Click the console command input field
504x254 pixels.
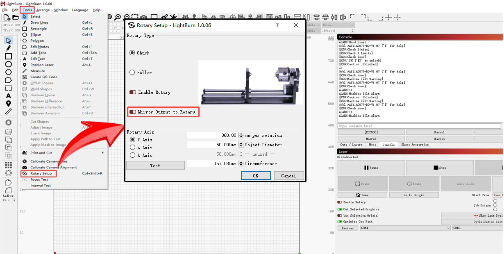(x=419, y=126)
